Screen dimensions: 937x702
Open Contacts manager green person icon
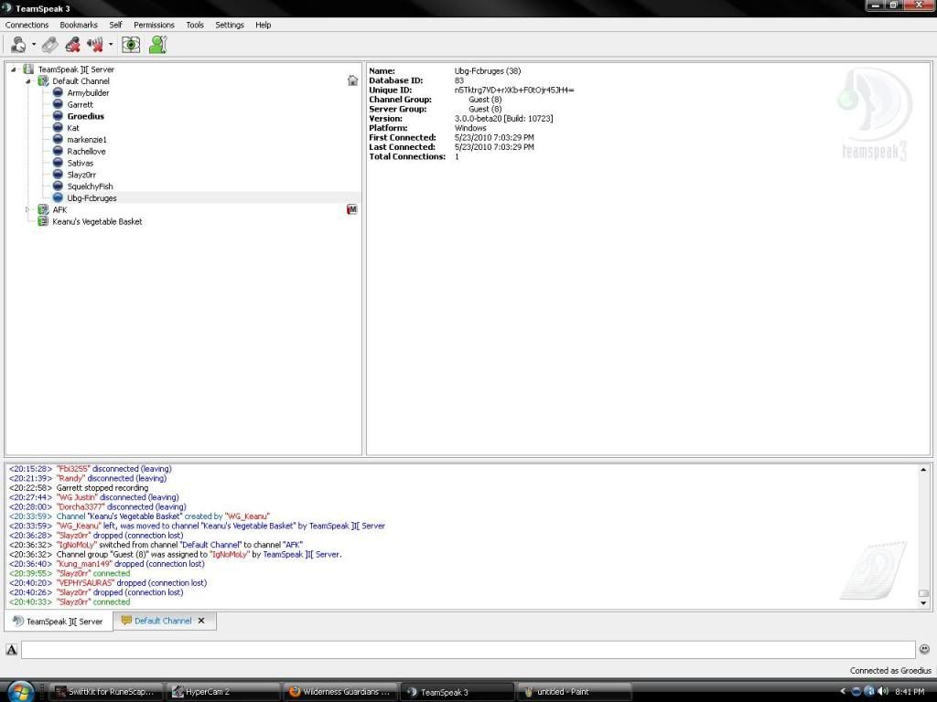point(157,44)
